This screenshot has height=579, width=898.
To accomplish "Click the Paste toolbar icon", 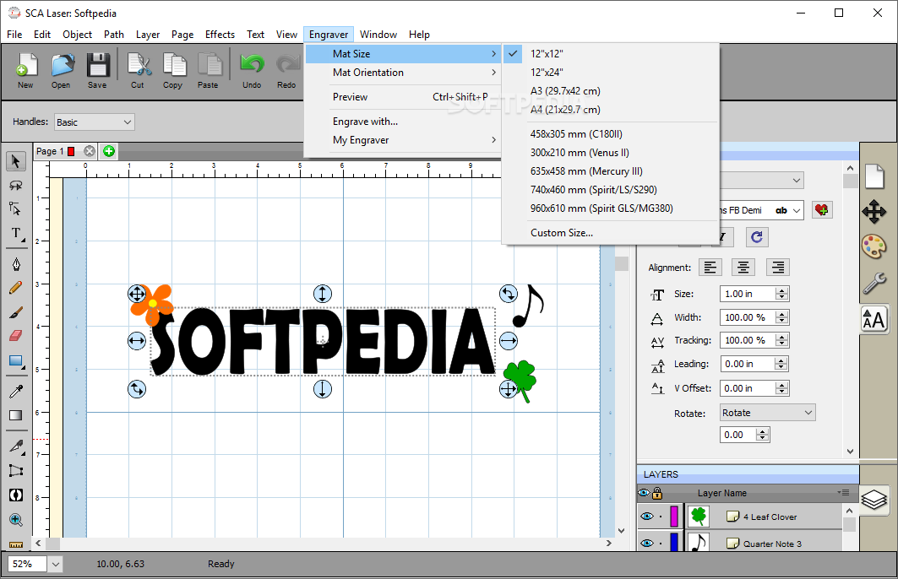I will click(x=209, y=70).
